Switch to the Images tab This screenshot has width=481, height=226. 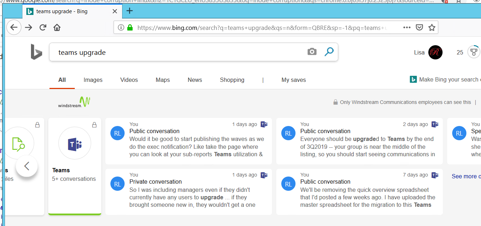(x=93, y=80)
